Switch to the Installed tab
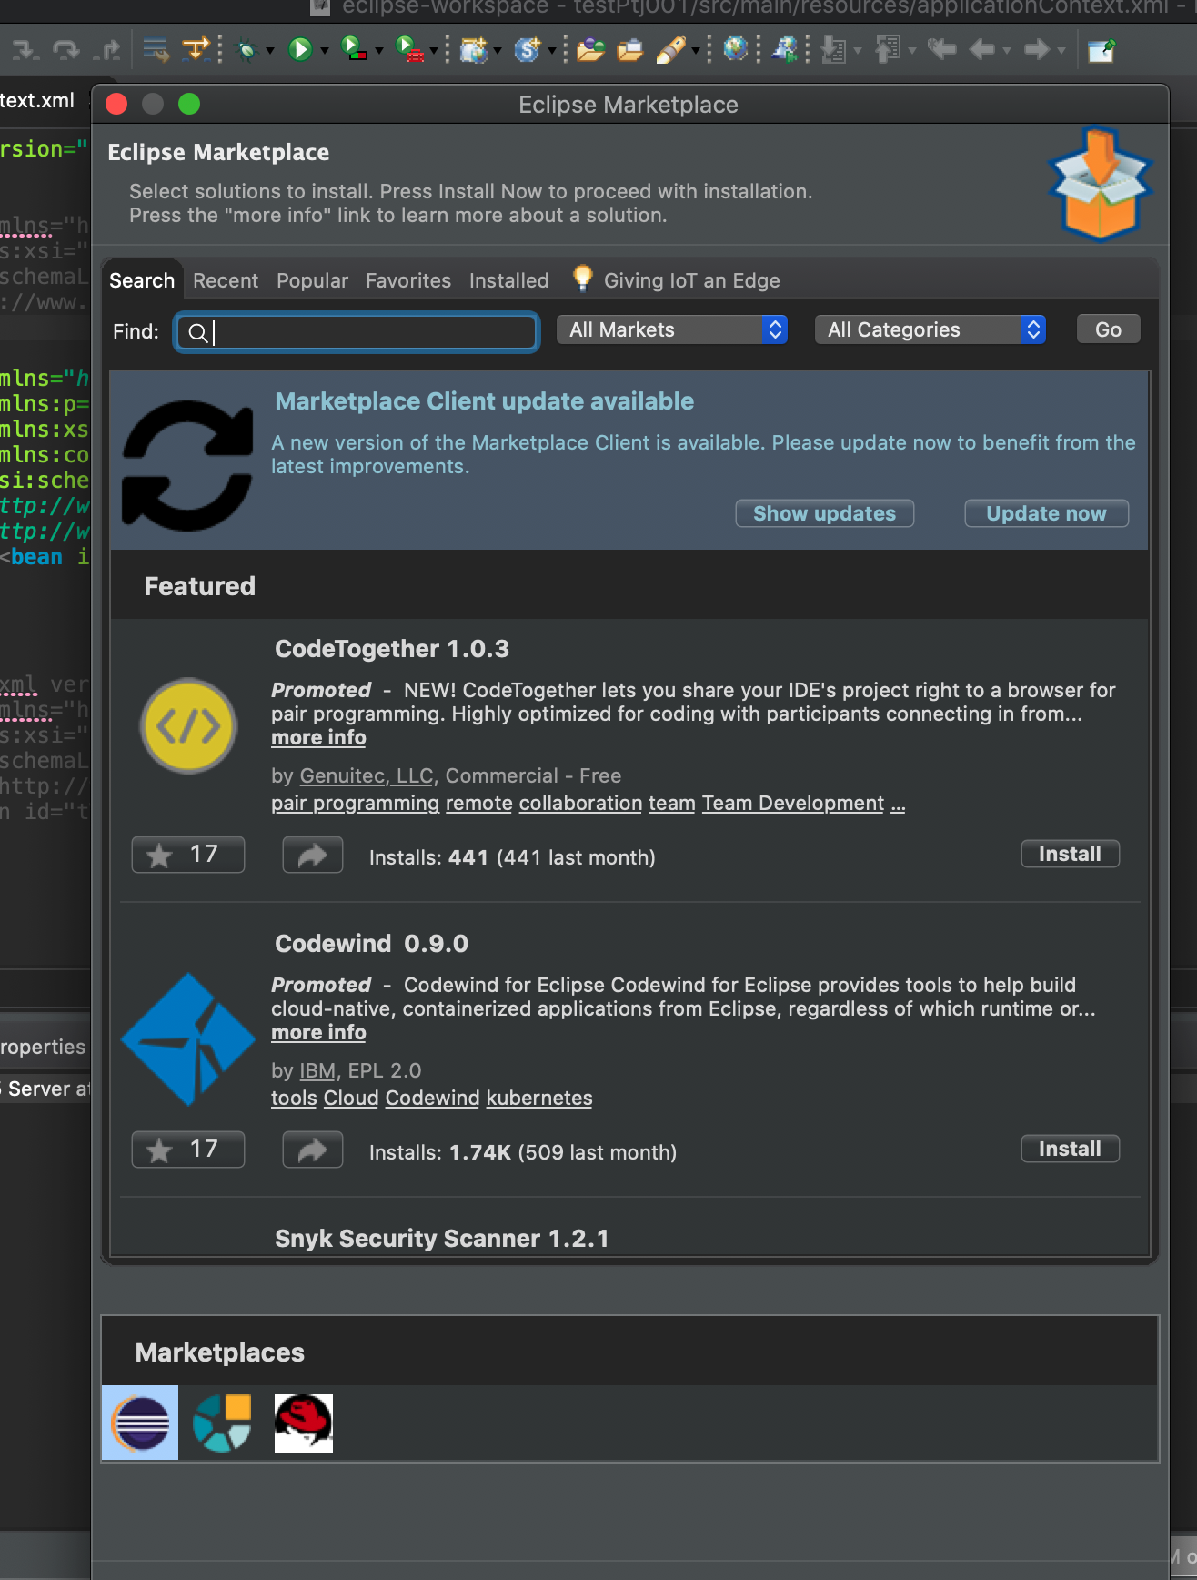Image resolution: width=1197 pixels, height=1580 pixels. pyautogui.click(x=509, y=280)
